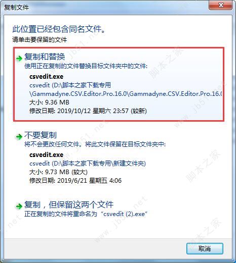Click the 取消 button
Screen dimensions: 236x263
pos(205,248)
